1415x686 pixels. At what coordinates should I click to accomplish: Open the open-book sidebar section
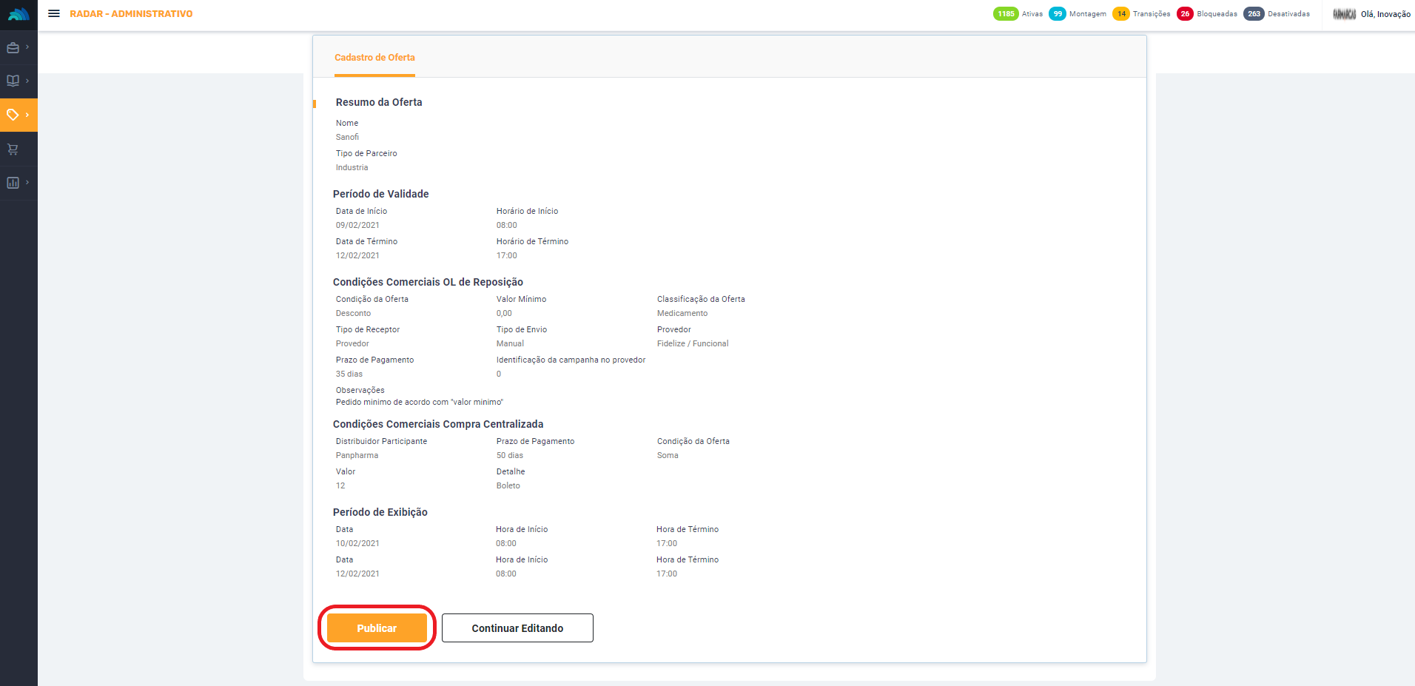coord(13,81)
